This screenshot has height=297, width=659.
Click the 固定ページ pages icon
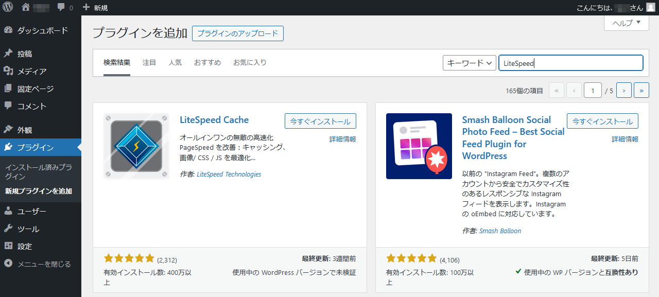pyautogui.click(x=8, y=89)
